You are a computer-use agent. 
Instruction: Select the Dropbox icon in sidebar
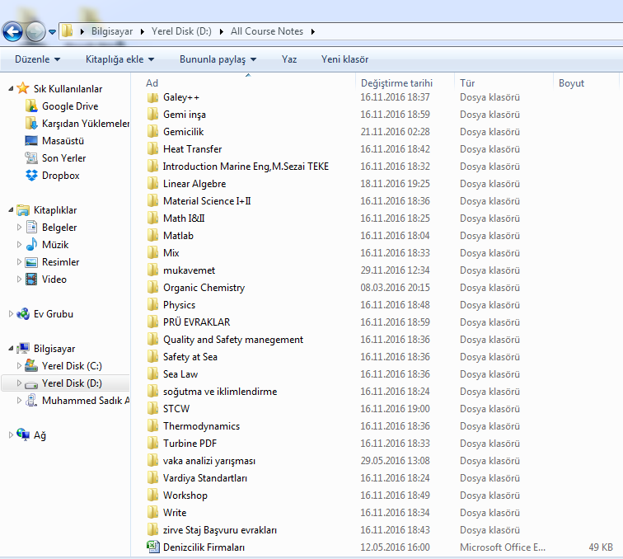31,176
